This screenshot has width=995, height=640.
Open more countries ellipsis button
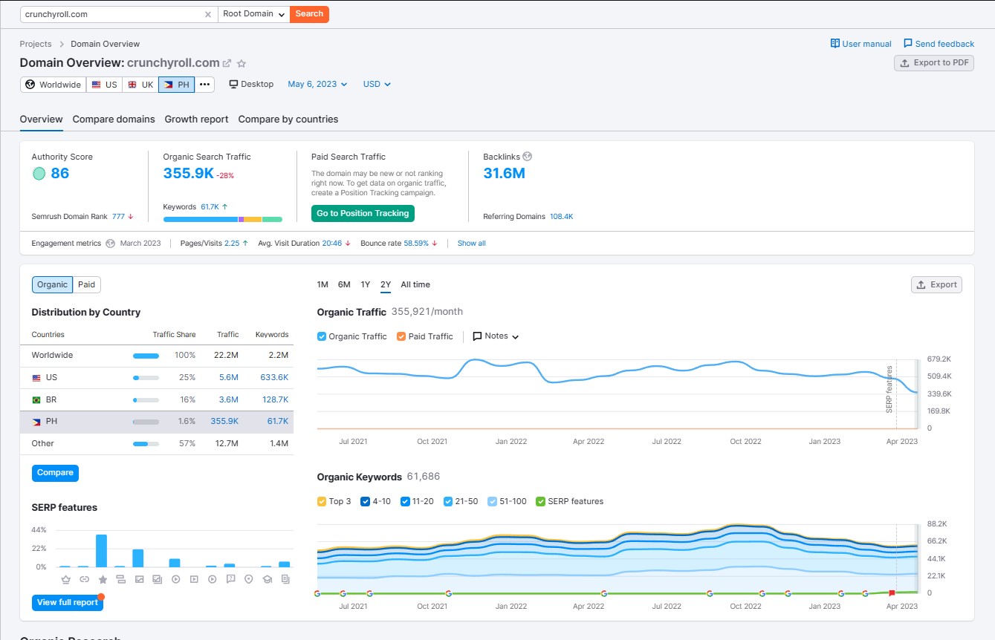point(205,85)
